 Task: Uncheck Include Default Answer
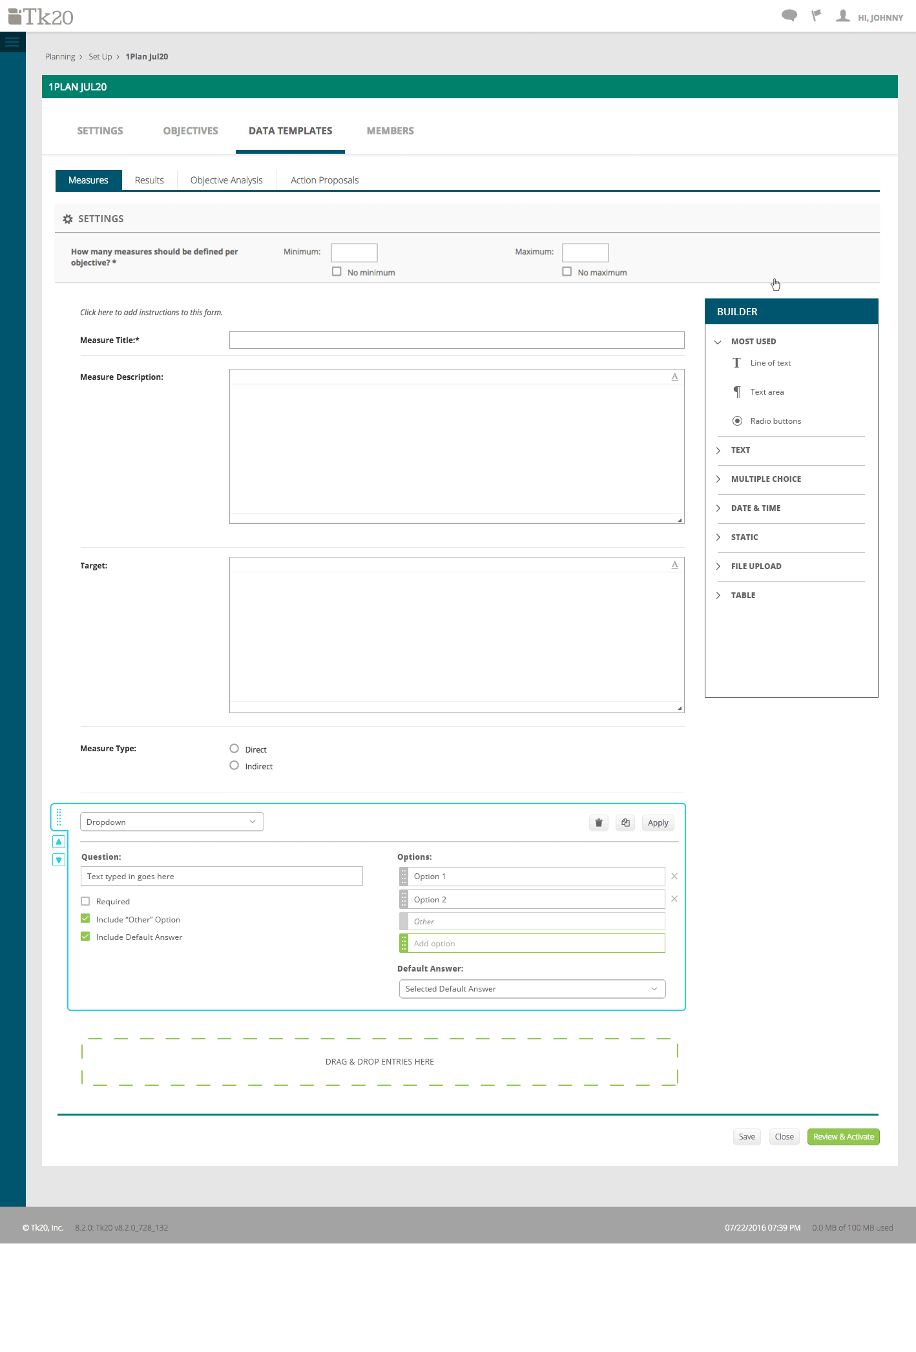point(85,937)
